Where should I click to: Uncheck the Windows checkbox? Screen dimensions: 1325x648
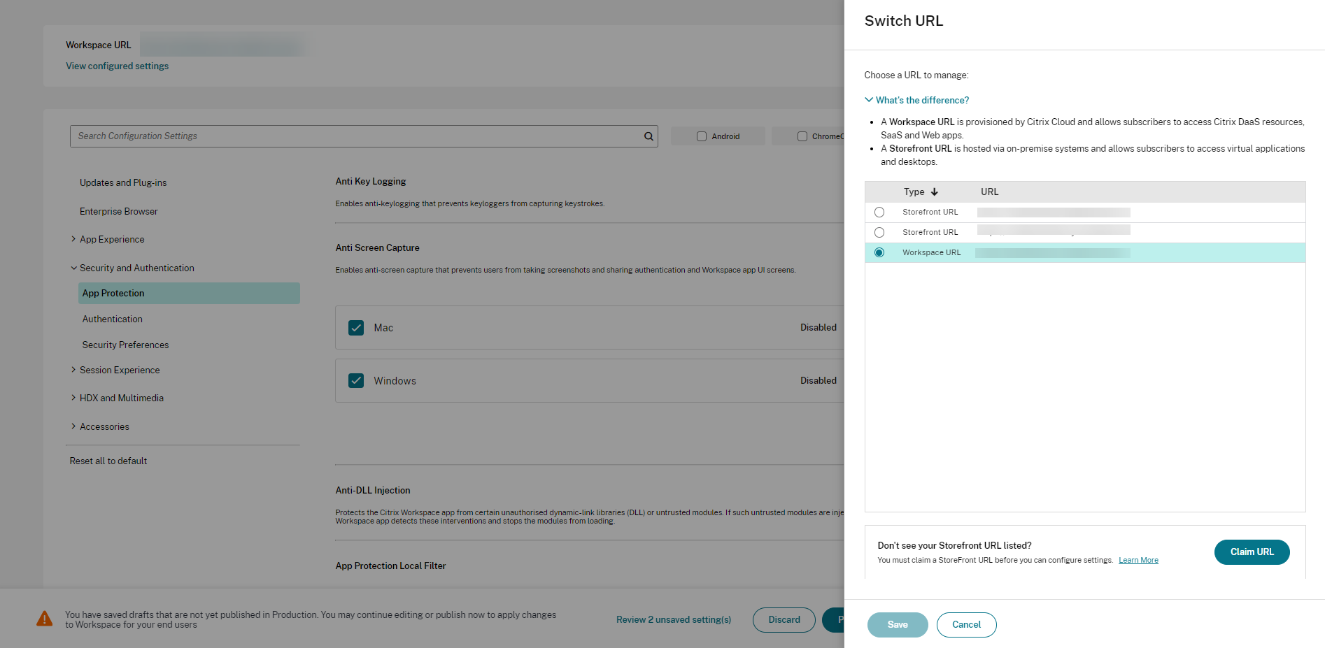pos(356,381)
